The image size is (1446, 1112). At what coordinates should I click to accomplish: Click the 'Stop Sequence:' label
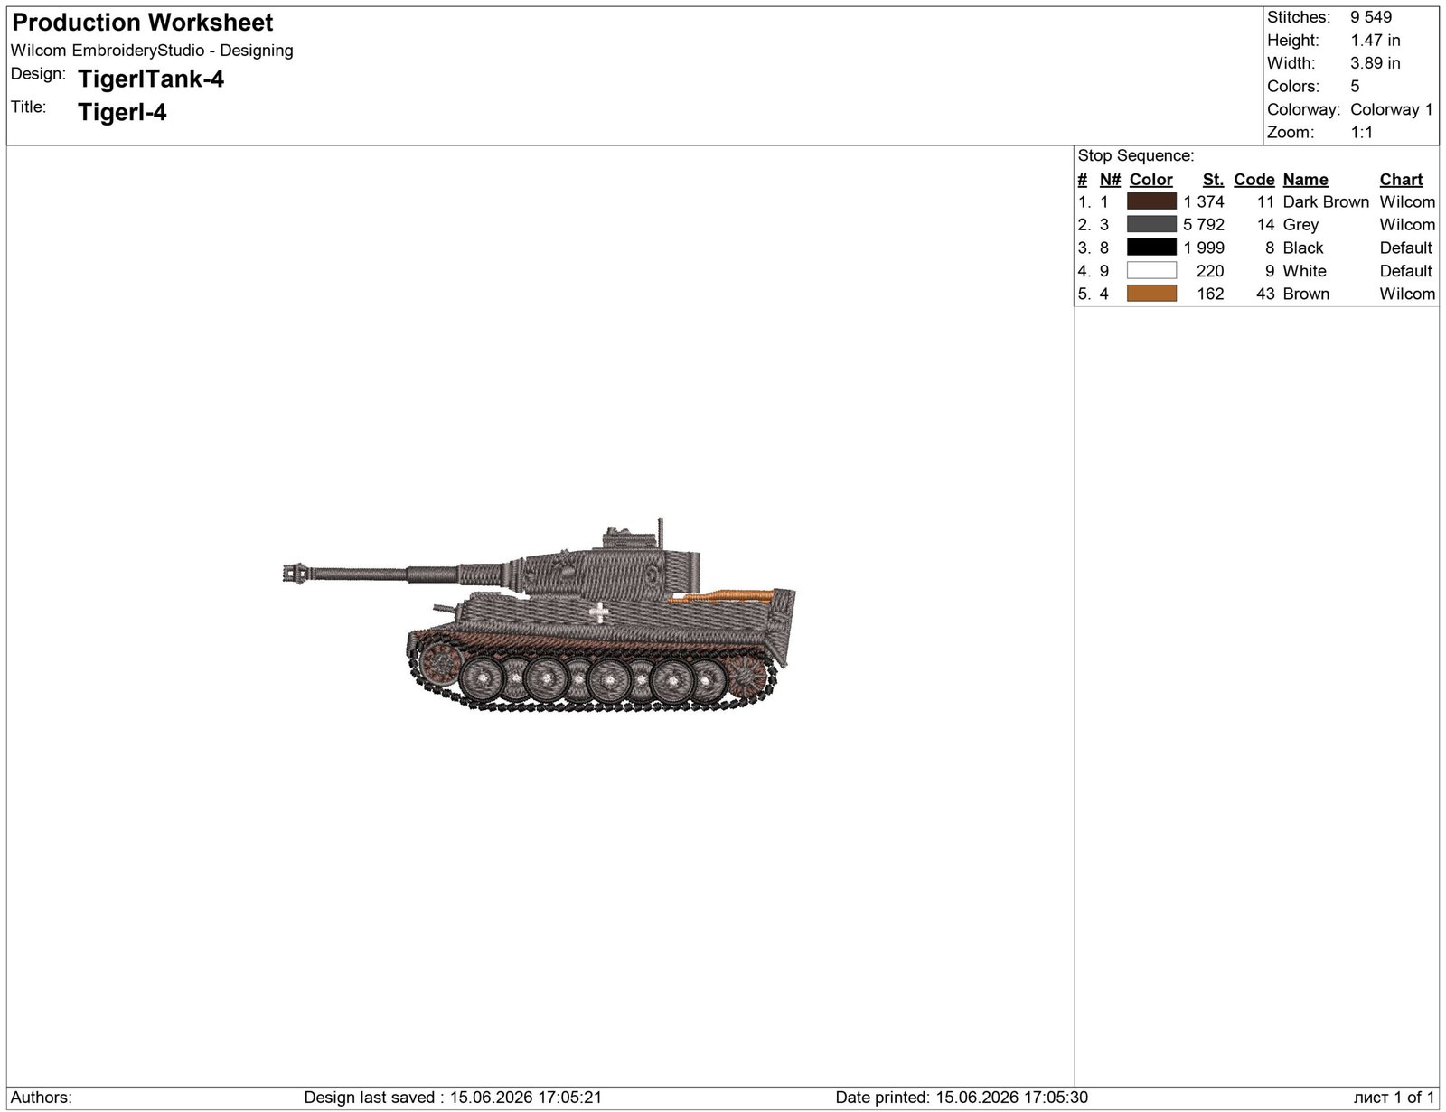[1136, 155]
